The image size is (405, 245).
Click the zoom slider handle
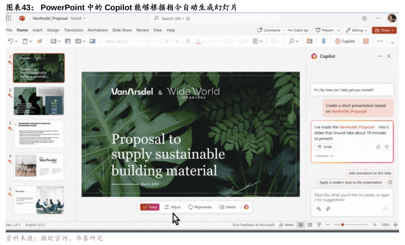click(342, 225)
